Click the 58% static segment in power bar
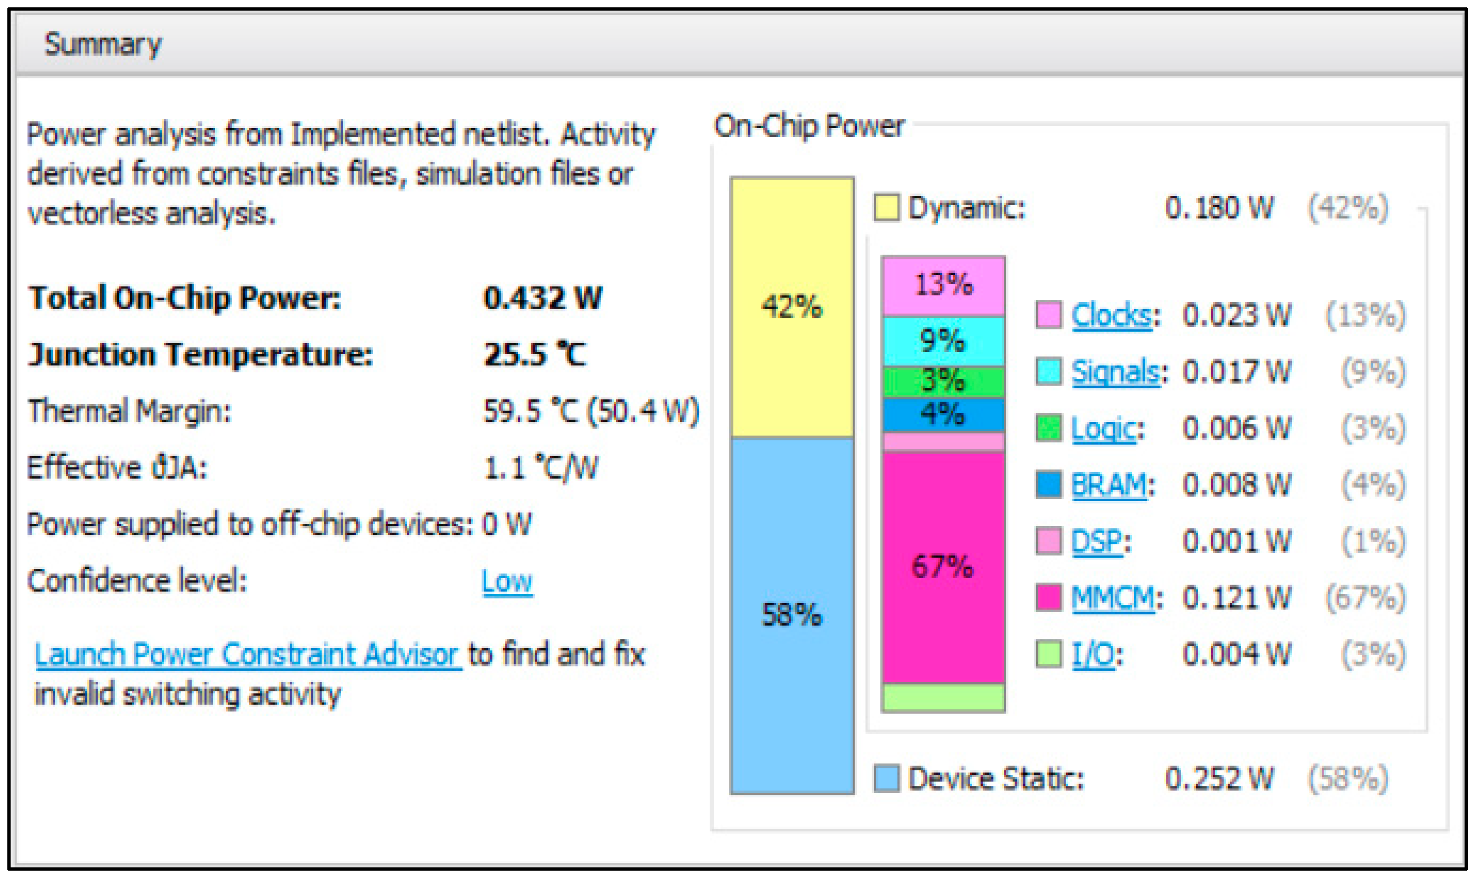Viewport: 1477px width, 878px height. coord(791,615)
